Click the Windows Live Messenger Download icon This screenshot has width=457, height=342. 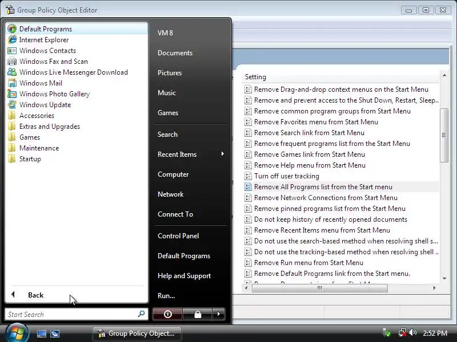point(12,72)
